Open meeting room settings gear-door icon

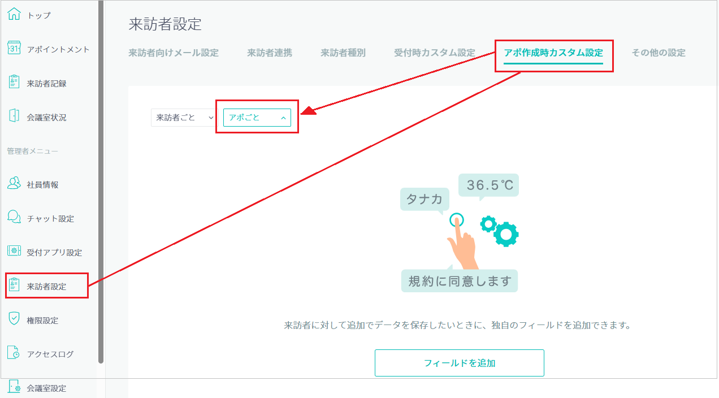point(15,388)
